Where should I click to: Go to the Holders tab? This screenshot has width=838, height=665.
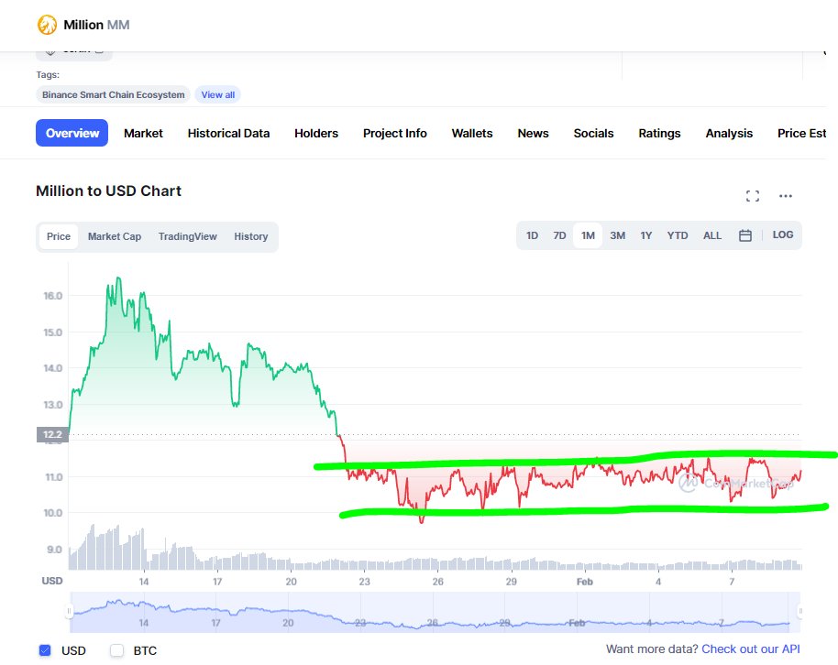click(315, 134)
